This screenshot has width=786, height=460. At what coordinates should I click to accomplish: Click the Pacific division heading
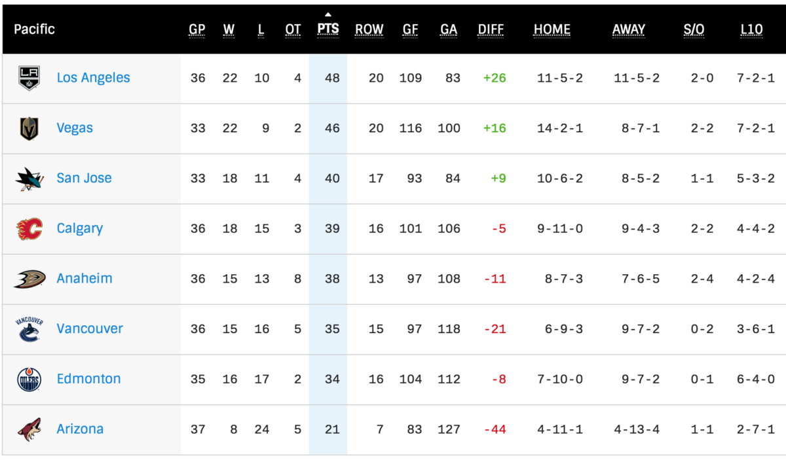(x=34, y=29)
